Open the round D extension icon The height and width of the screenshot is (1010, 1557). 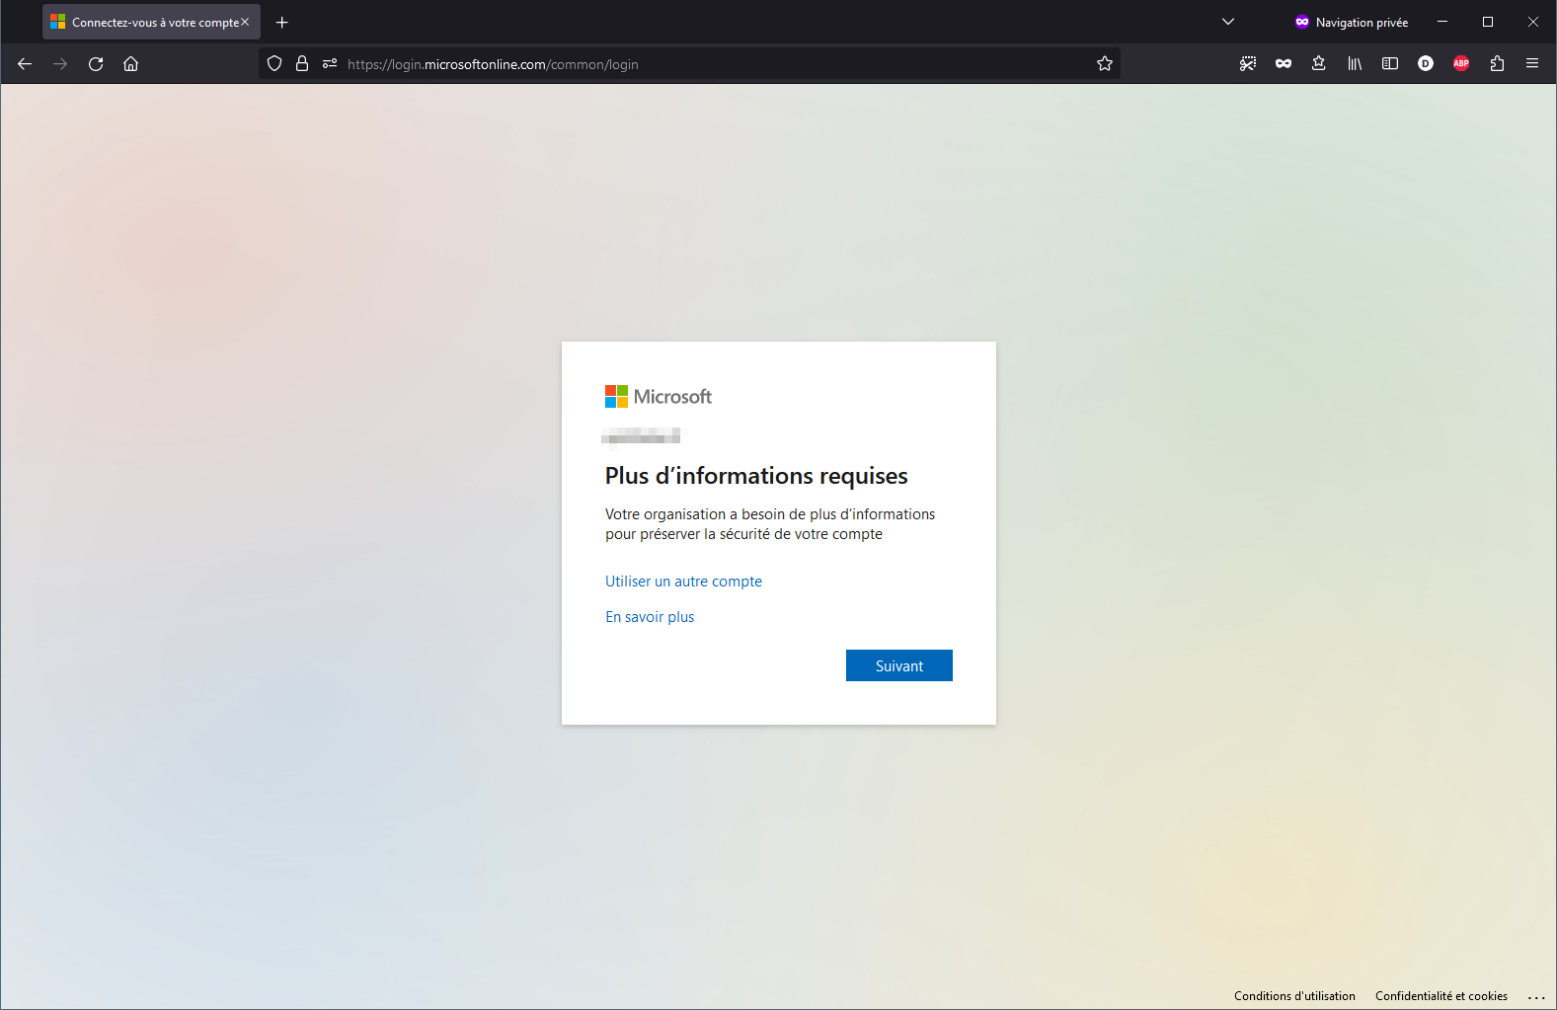point(1426,64)
